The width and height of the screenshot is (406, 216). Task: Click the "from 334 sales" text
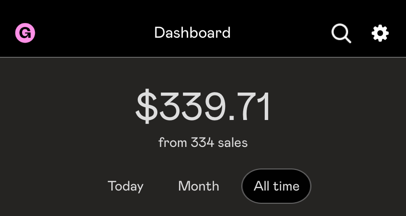pyautogui.click(x=203, y=143)
